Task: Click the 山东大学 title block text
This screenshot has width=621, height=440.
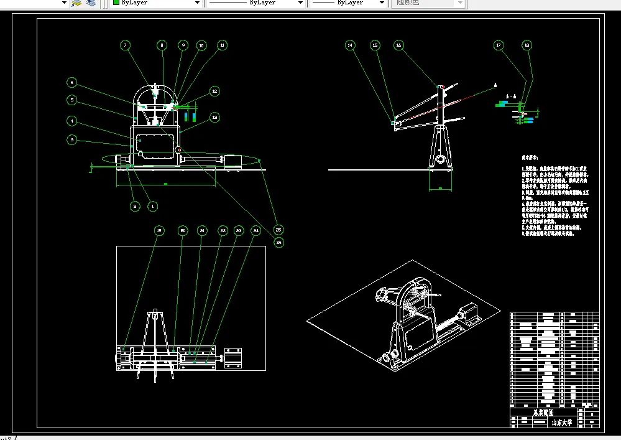Action: [562, 422]
